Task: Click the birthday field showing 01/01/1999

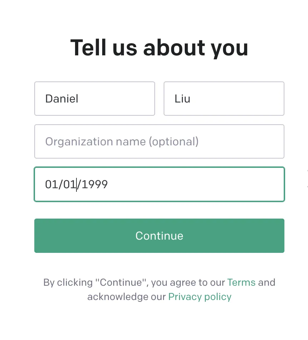Action: pyautogui.click(x=159, y=184)
